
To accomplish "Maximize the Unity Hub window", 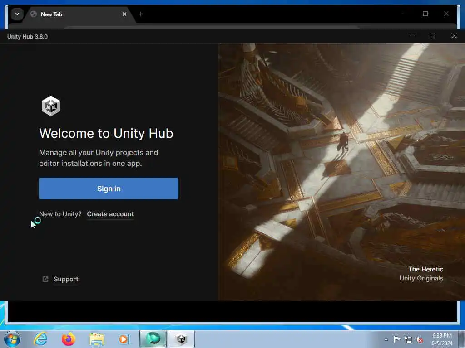I will point(433,36).
